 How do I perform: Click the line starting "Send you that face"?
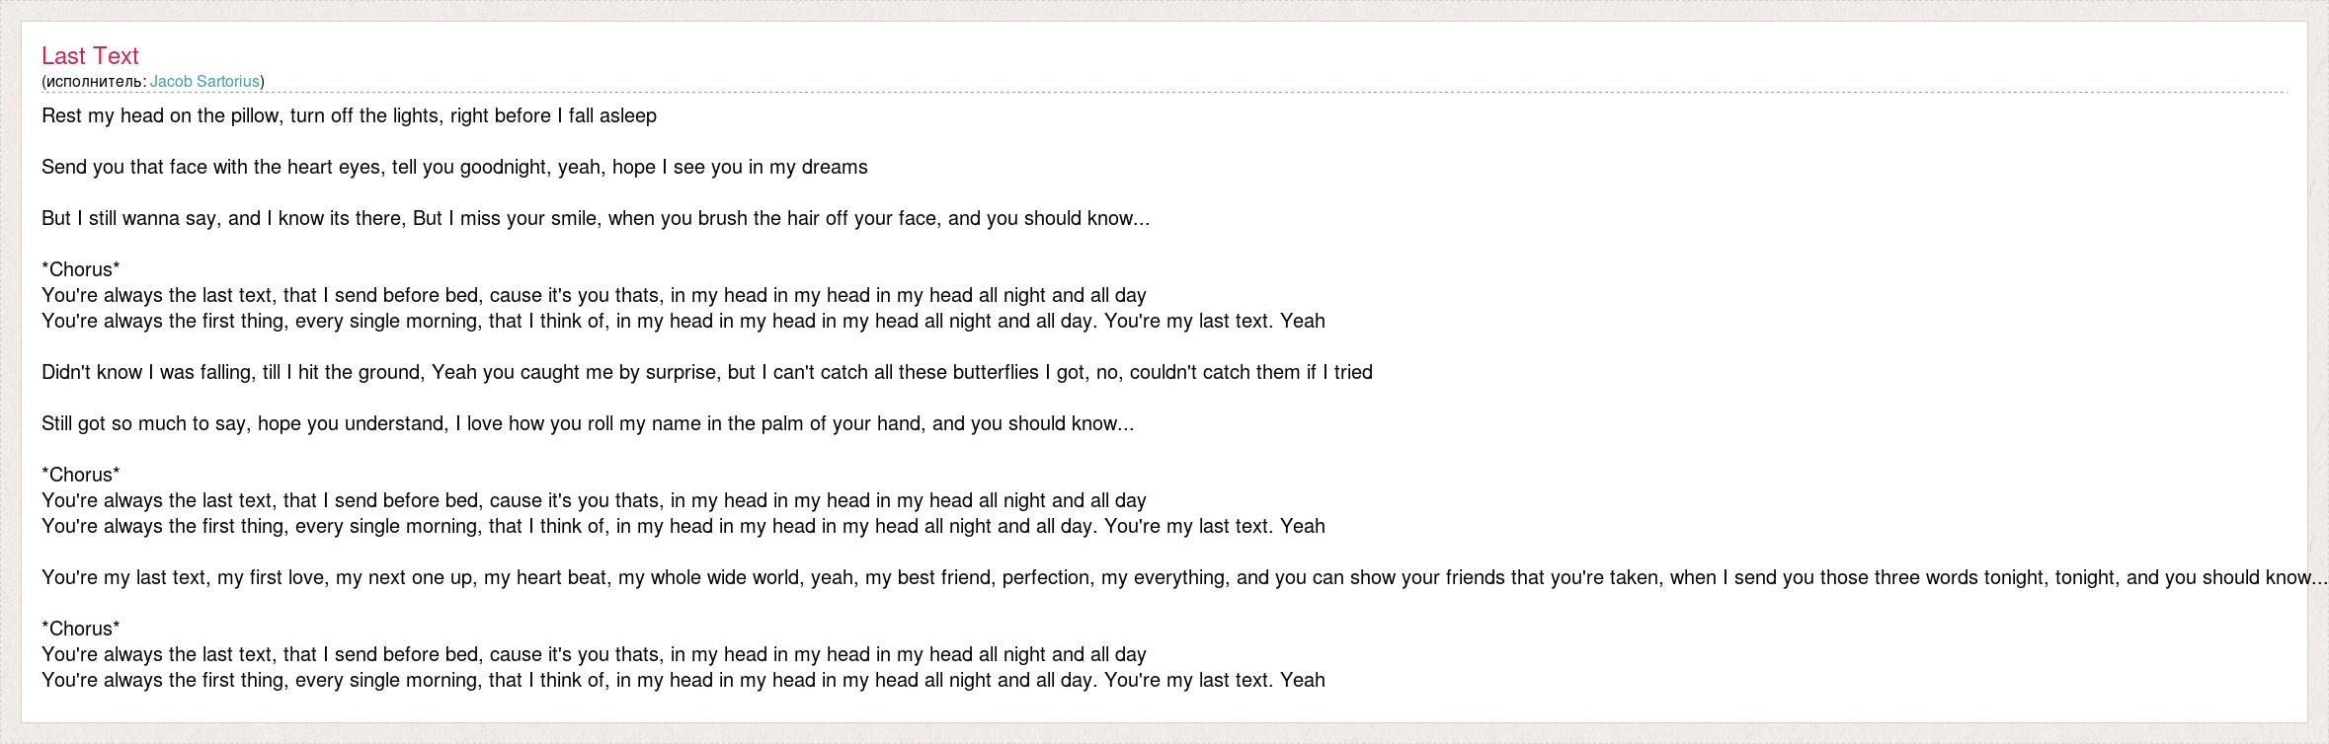coord(454,168)
